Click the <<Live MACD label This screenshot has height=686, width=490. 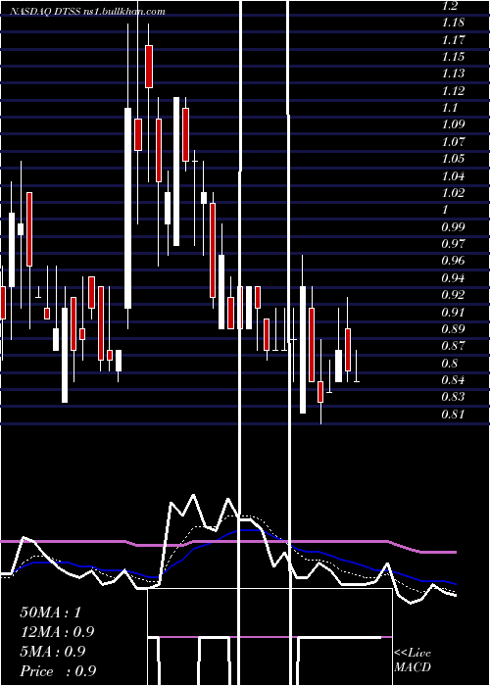pyautogui.click(x=413, y=660)
